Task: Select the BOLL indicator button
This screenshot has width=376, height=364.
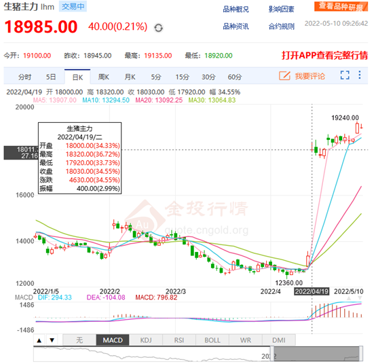Action: click(x=212, y=340)
